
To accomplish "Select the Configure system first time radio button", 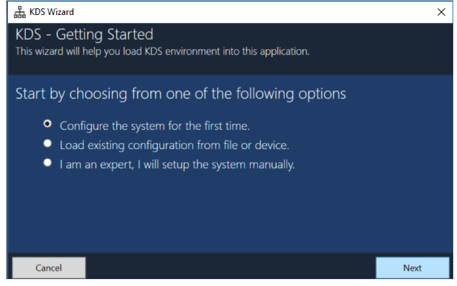I will 48,124.
